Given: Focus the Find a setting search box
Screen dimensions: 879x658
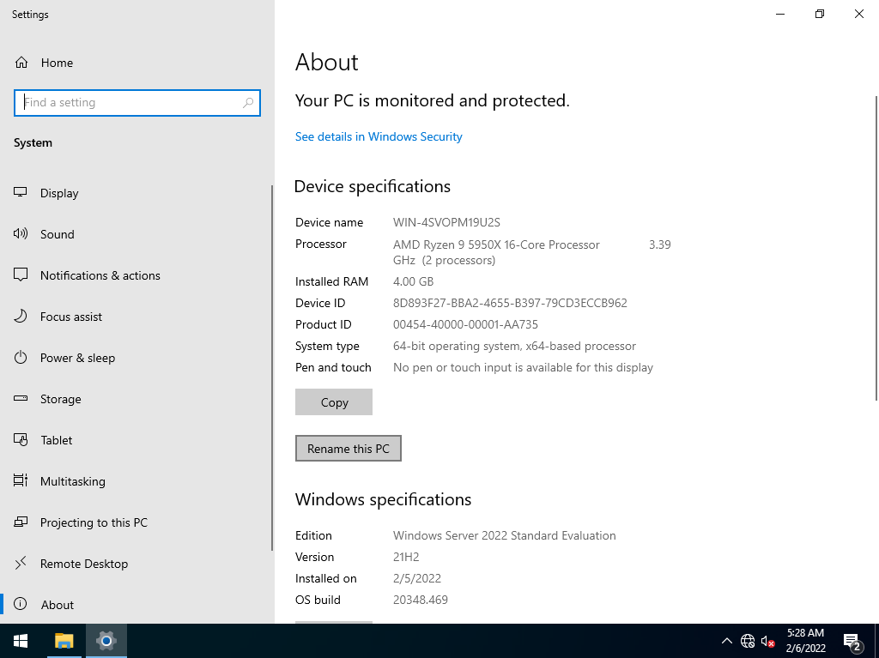Looking at the screenshot, I should click(137, 103).
